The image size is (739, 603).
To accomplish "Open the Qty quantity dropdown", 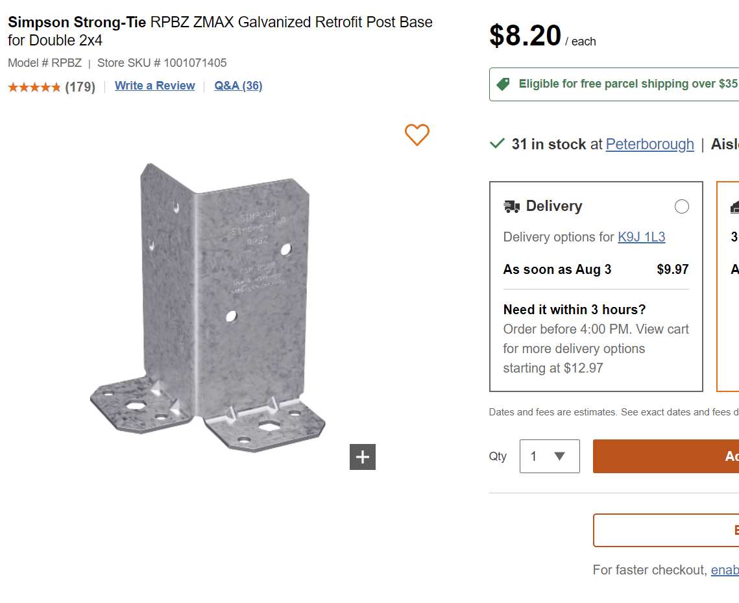I will point(550,456).
